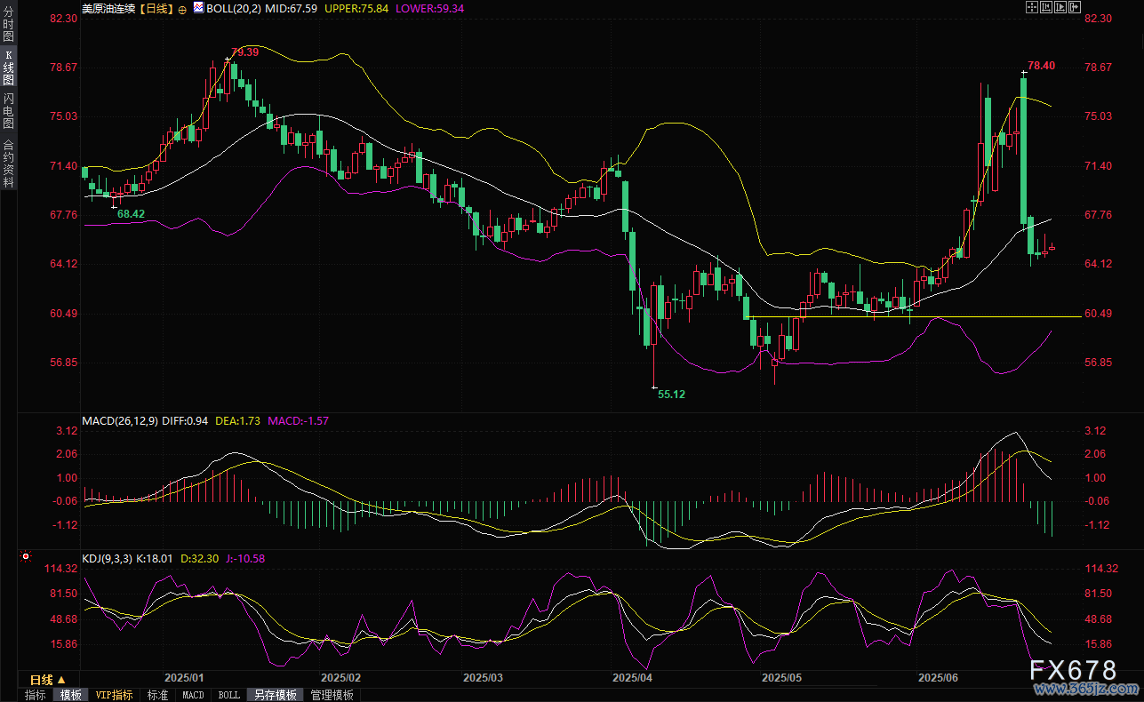The width and height of the screenshot is (1144, 702).
Task: Click the 78.40 high price label
Action: click(x=1042, y=66)
